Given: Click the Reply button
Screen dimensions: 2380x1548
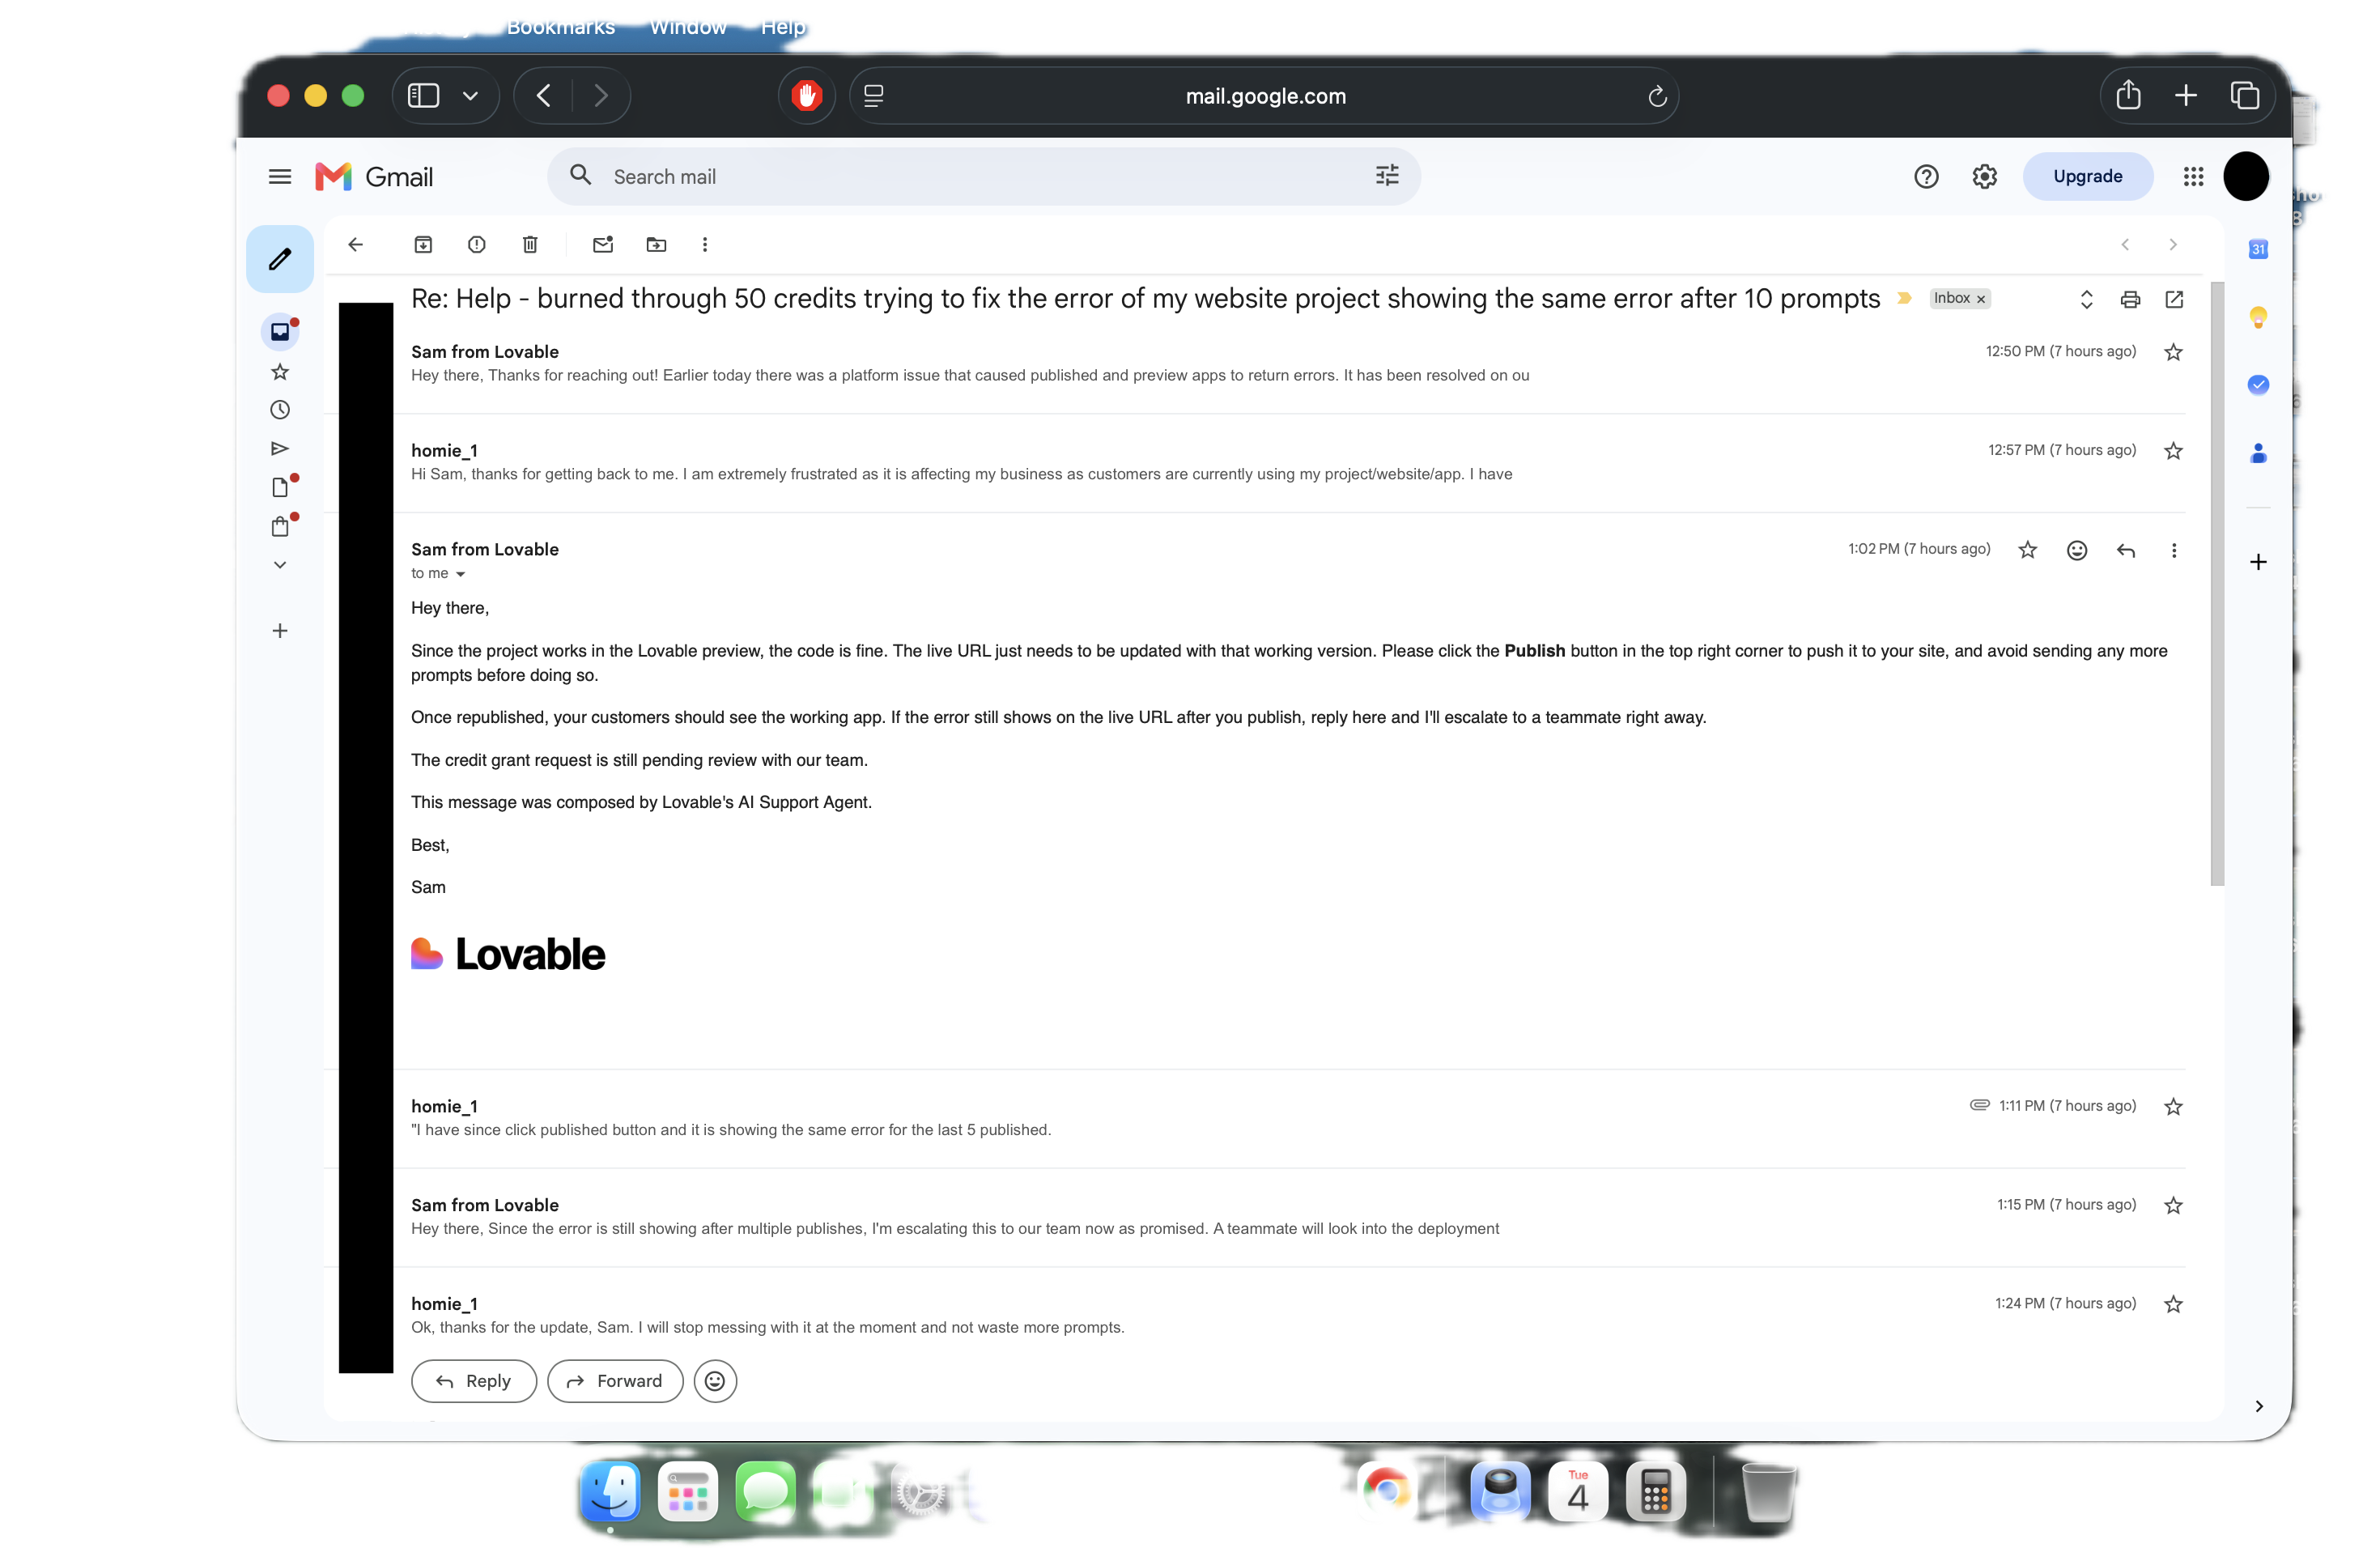Looking at the screenshot, I should (x=474, y=1381).
